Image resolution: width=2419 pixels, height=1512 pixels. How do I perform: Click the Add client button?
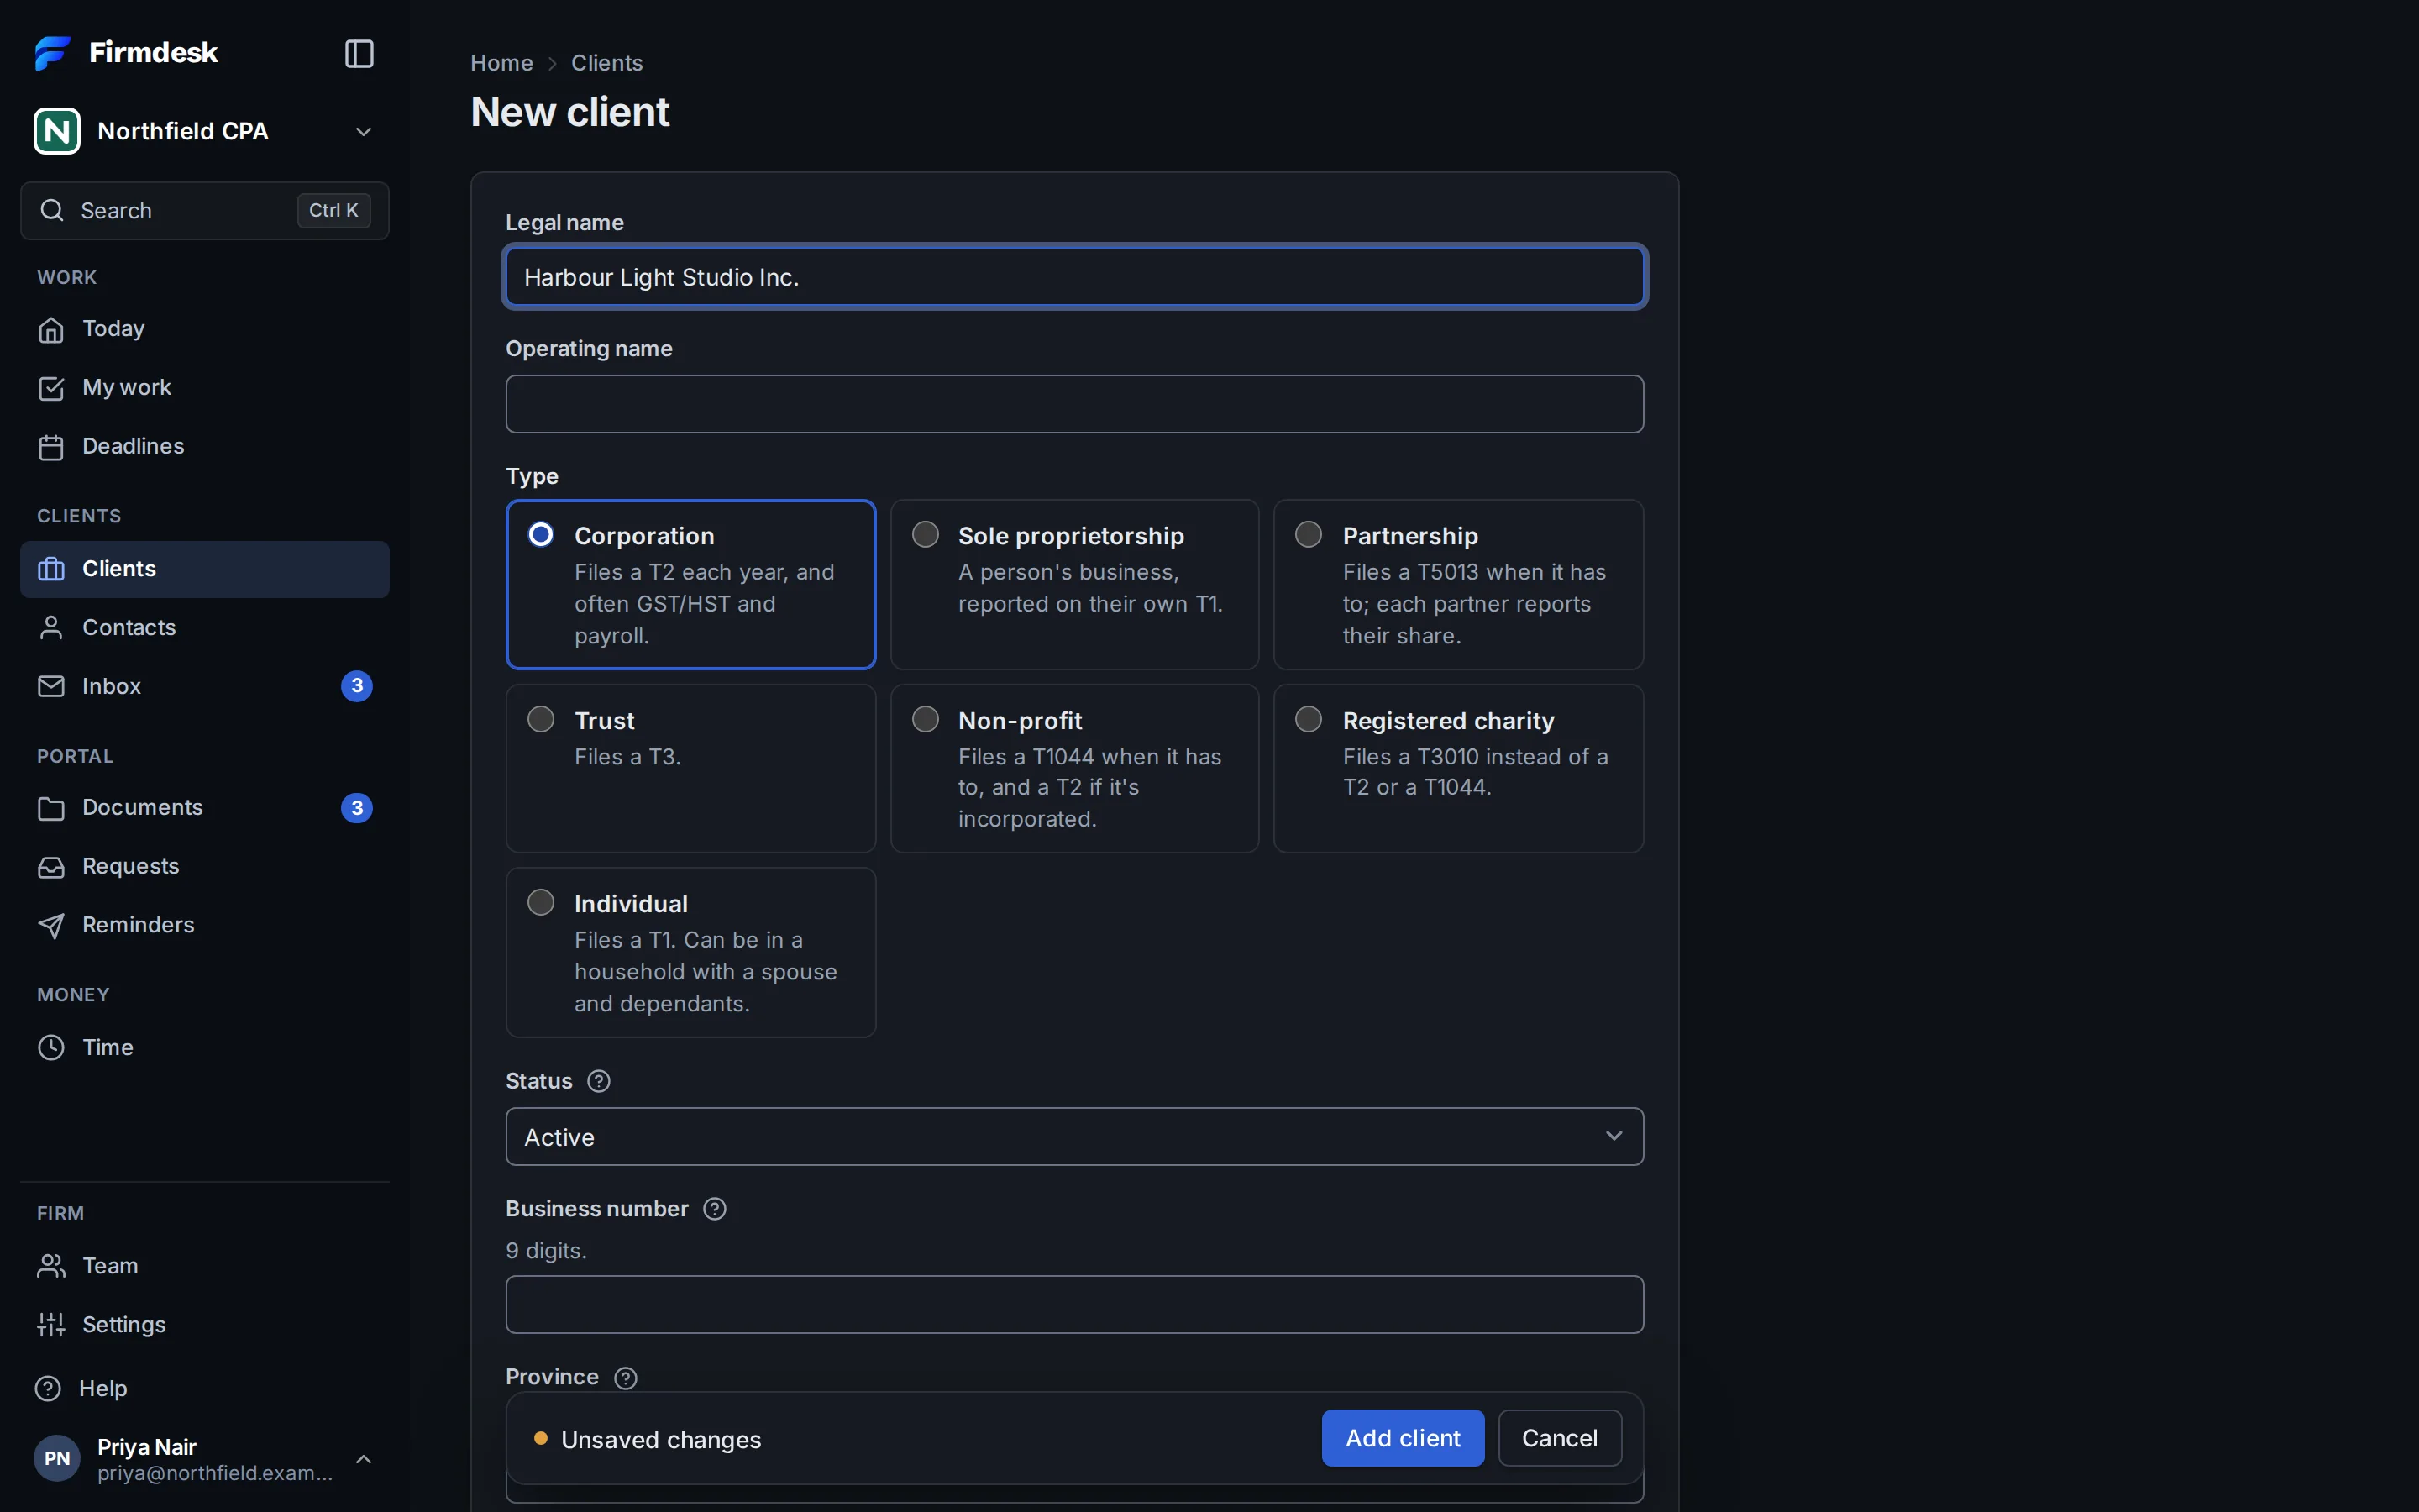click(1403, 1438)
